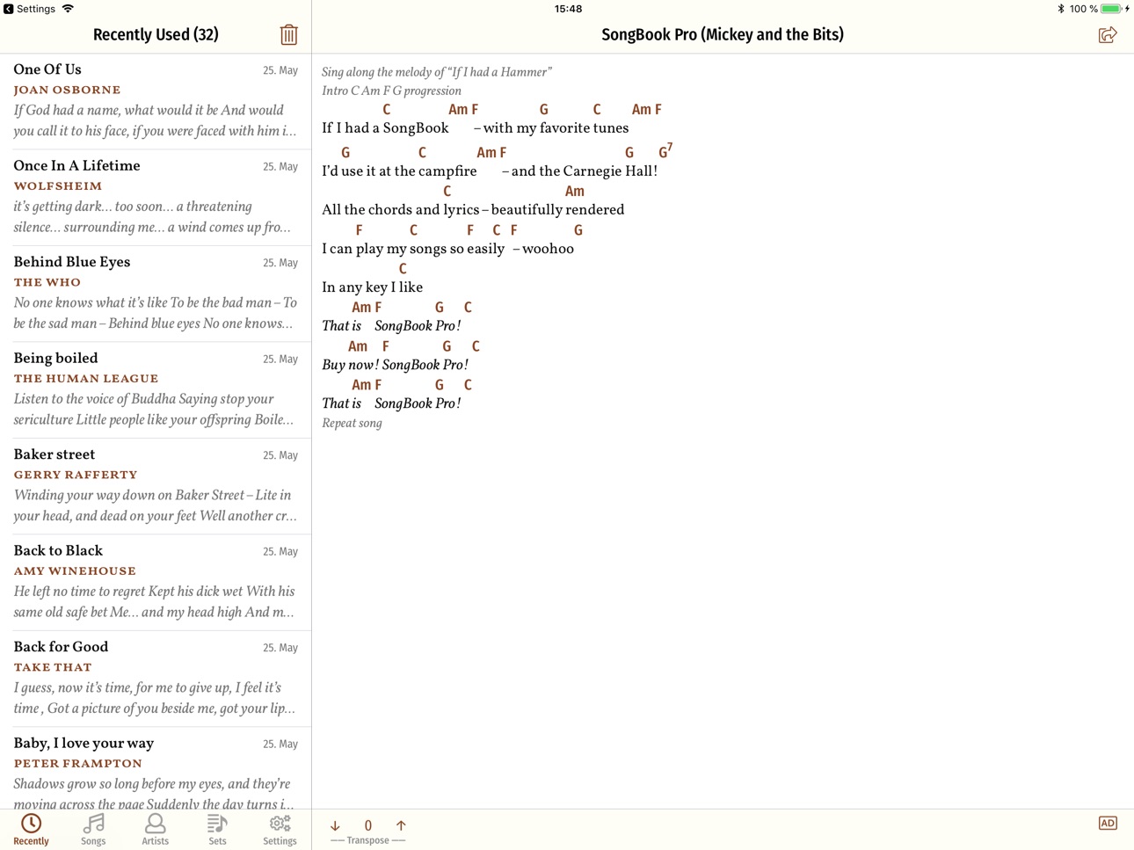Tap the Repeat song note
The image size is (1134, 850).
click(352, 424)
